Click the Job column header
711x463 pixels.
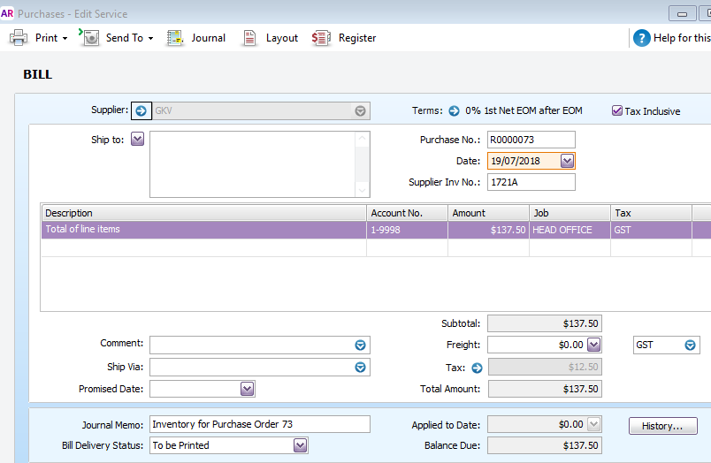coord(570,213)
